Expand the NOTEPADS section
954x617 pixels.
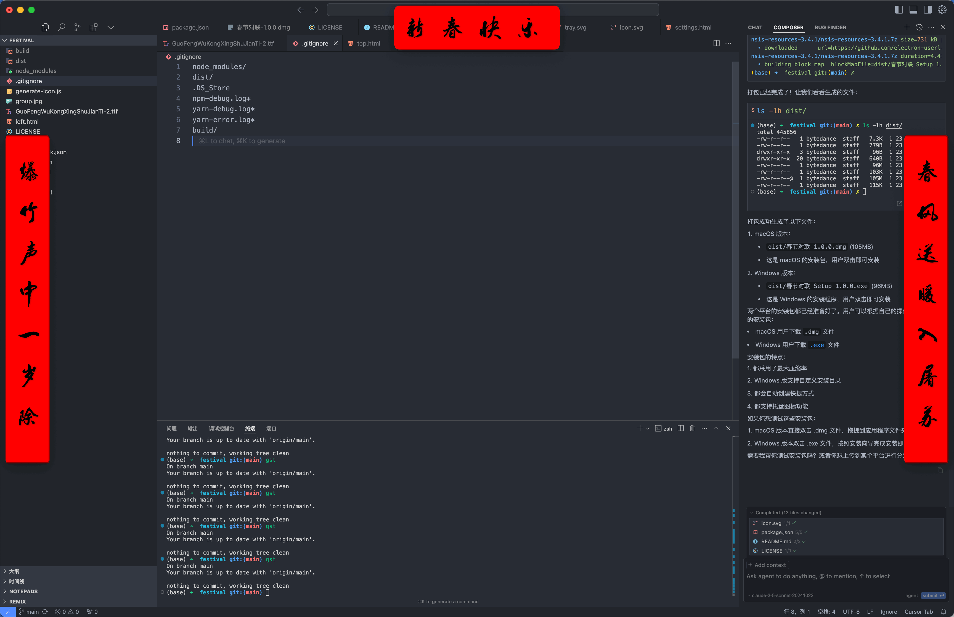click(x=23, y=591)
